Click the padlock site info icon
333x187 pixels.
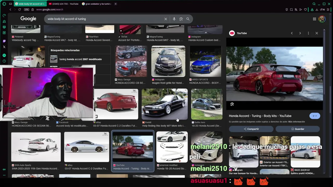(33, 10)
